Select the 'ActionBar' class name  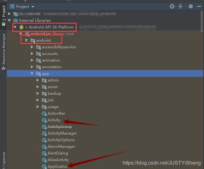click(x=56, y=113)
